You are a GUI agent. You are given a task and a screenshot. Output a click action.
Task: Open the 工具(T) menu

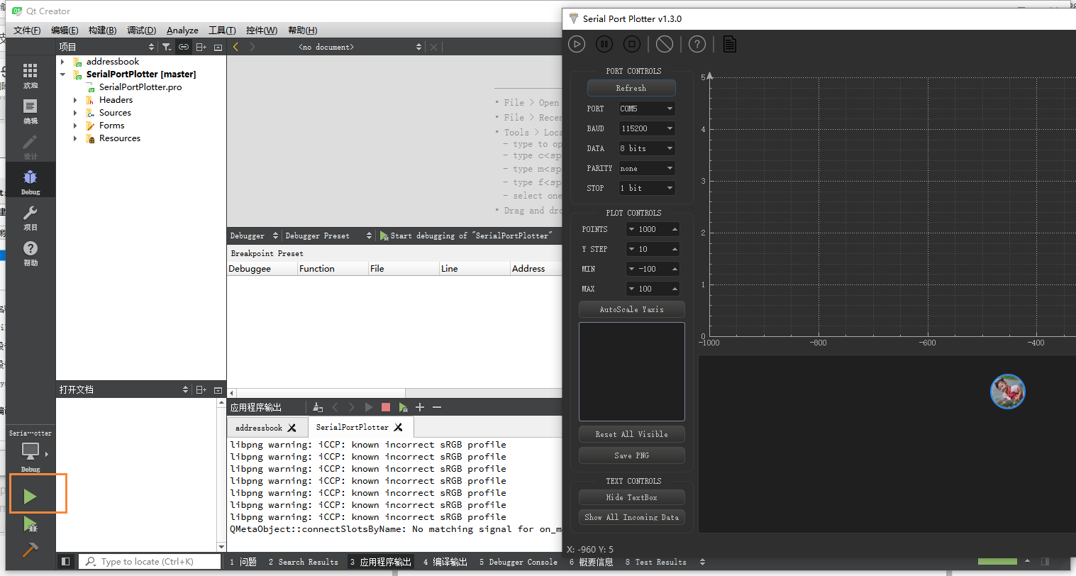click(x=222, y=30)
